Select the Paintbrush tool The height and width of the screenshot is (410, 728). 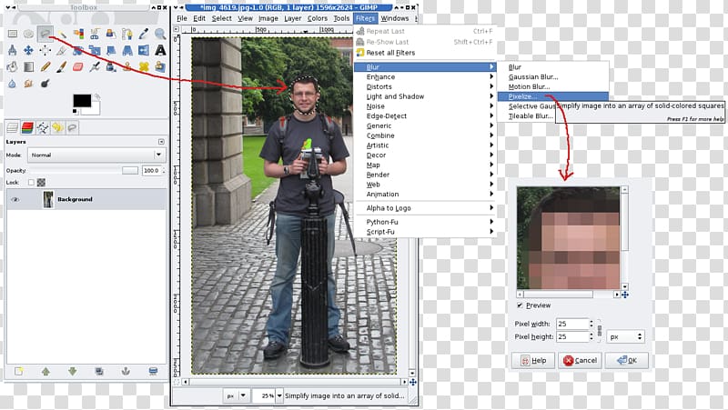tap(62, 66)
